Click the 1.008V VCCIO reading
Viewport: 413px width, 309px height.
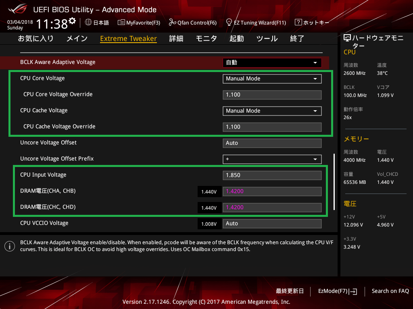point(209,224)
